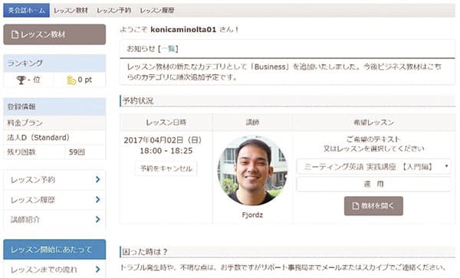Open レッスンまでの流れ sidebar item

pyautogui.click(x=54, y=270)
